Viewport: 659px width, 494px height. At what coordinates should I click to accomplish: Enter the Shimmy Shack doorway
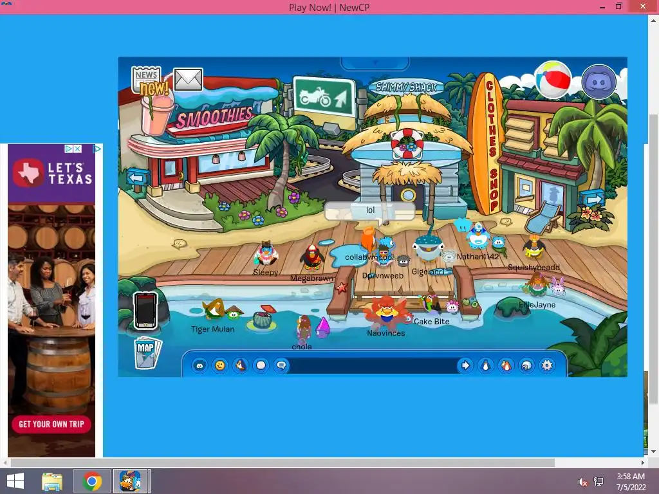pos(407,196)
